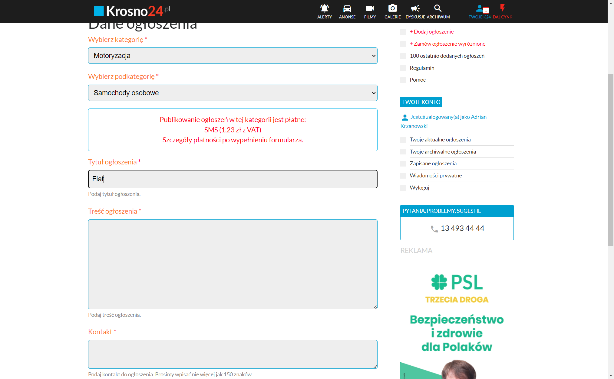The height and width of the screenshot is (379, 614).
Task: Open Wiadomości prywatne
Action: [x=436, y=176]
